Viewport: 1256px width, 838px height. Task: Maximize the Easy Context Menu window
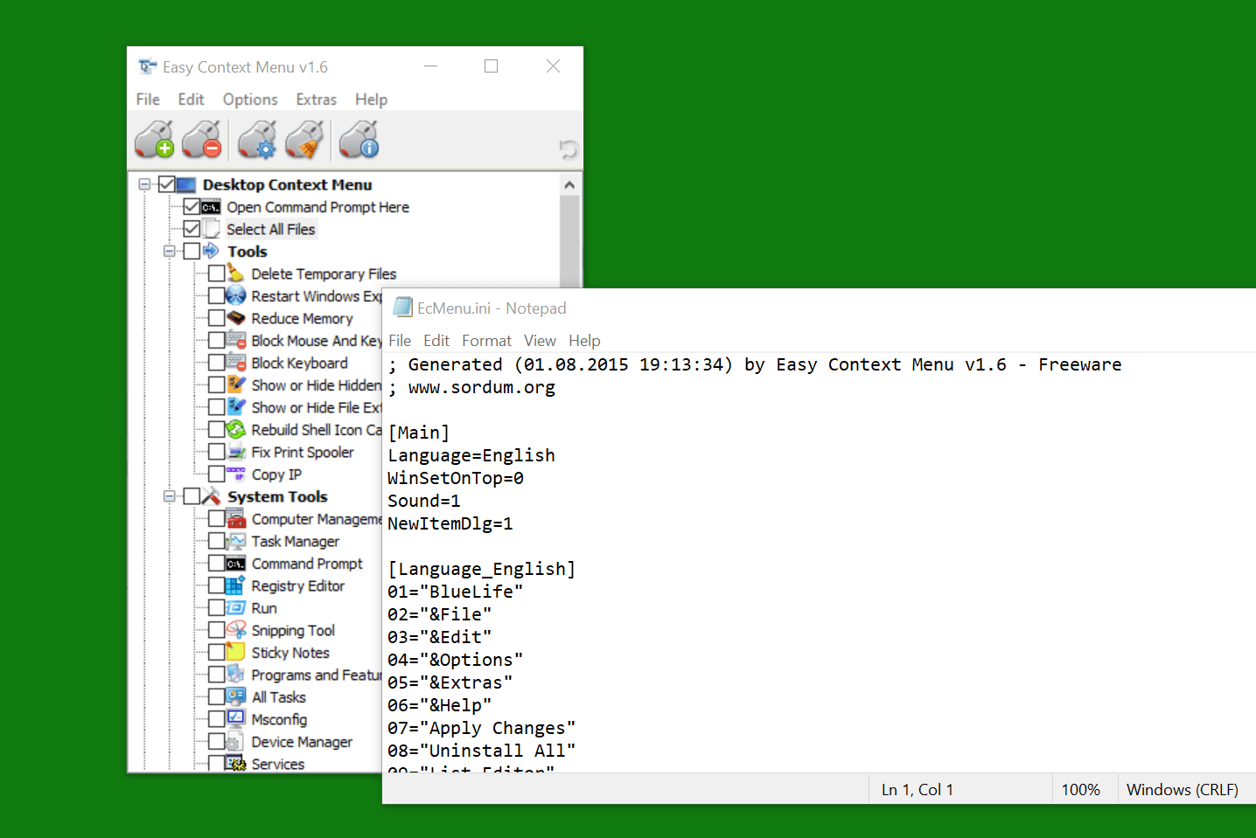492,66
